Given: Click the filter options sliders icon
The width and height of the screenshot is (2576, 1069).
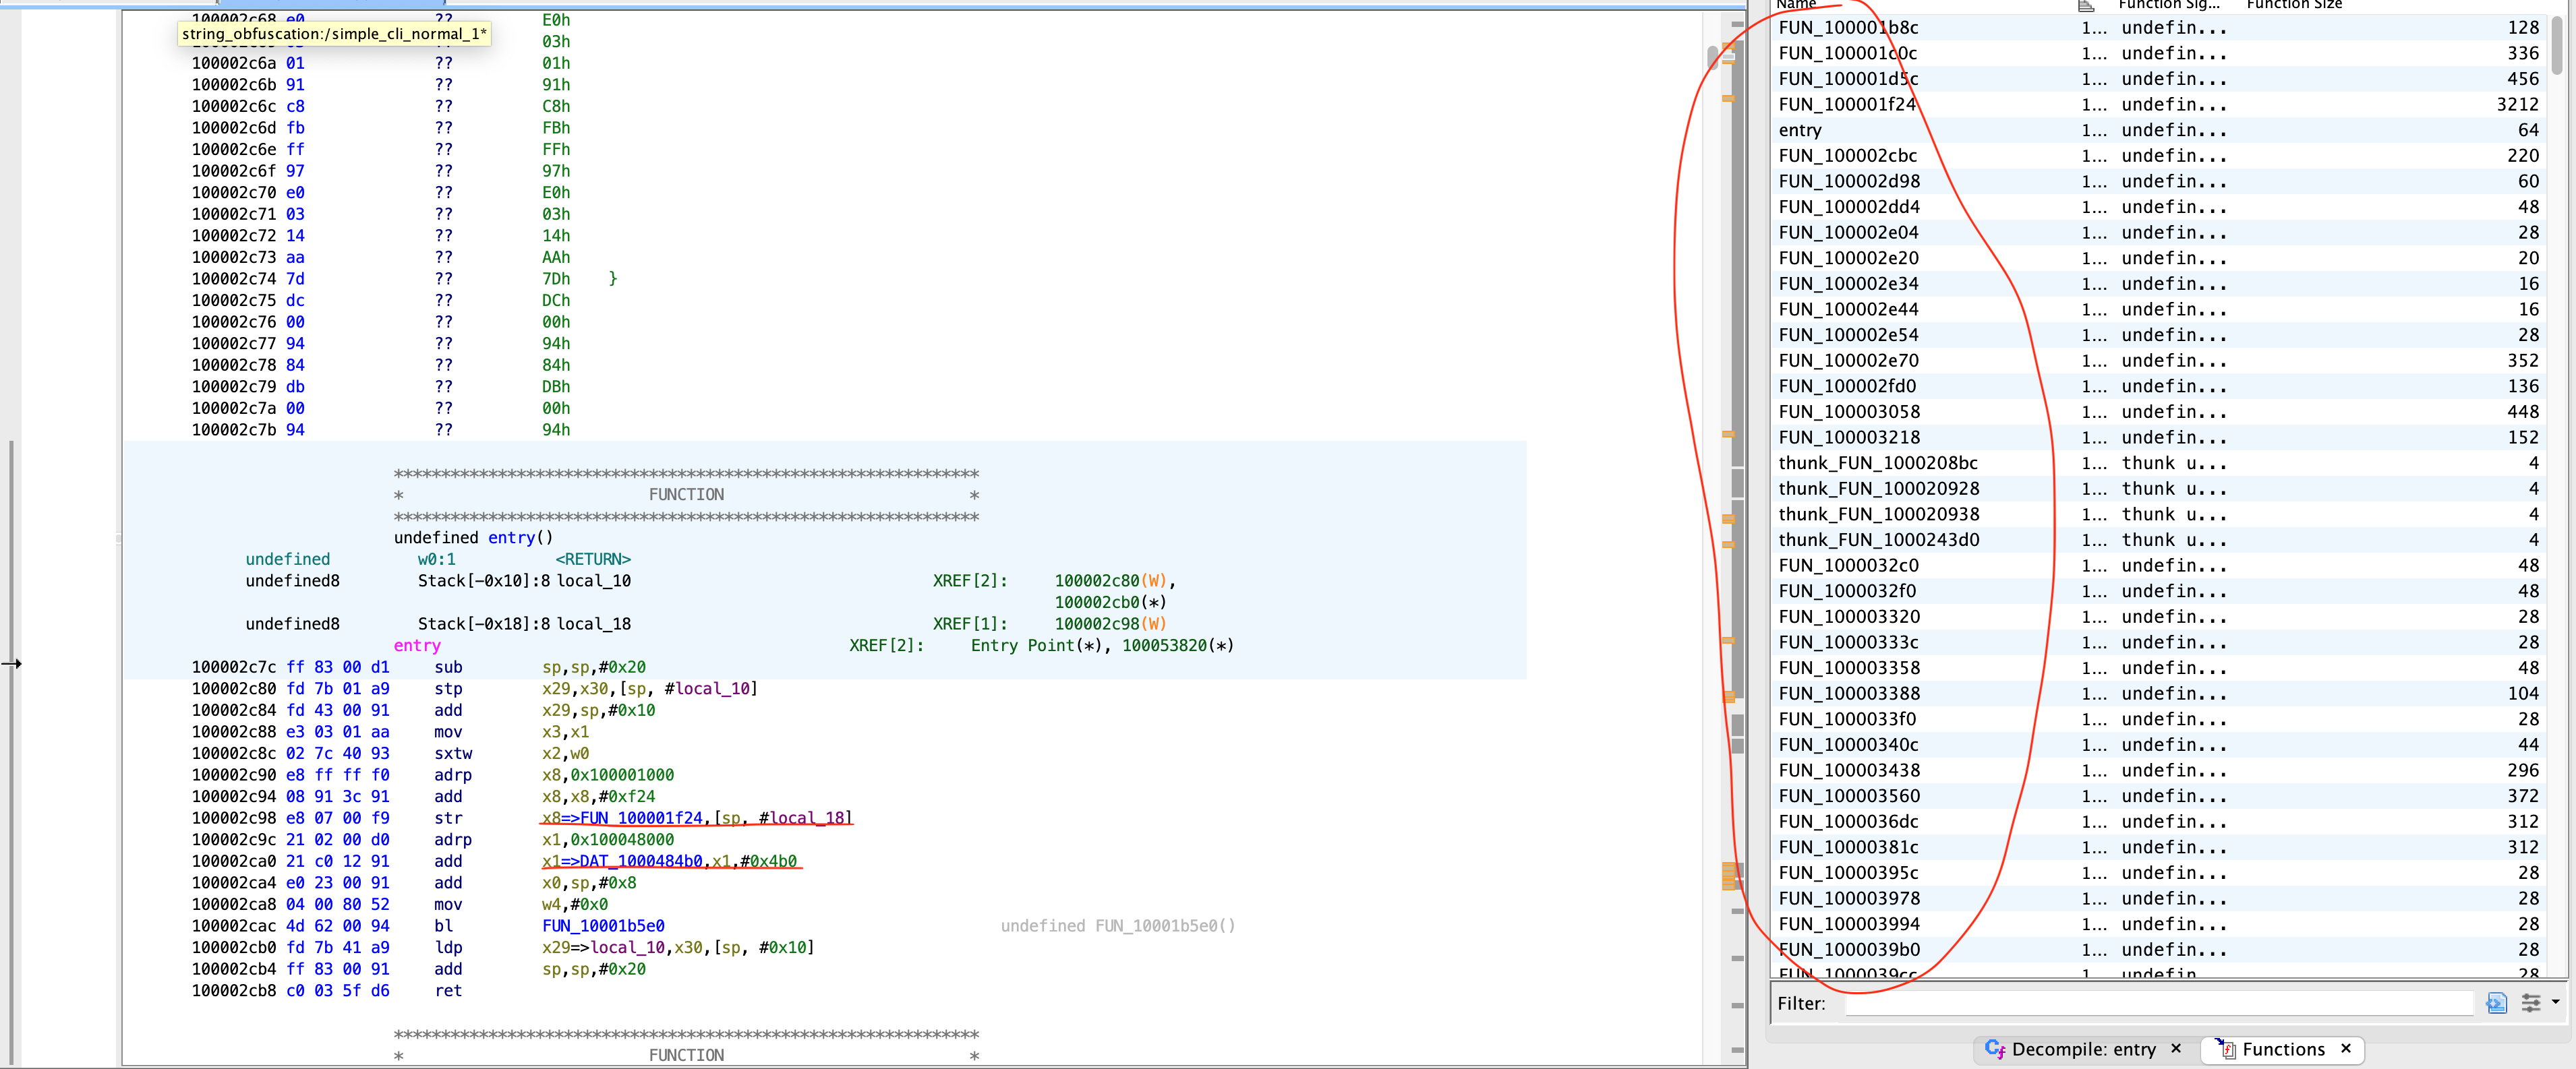Looking at the screenshot, I should pos(2530,1003).
